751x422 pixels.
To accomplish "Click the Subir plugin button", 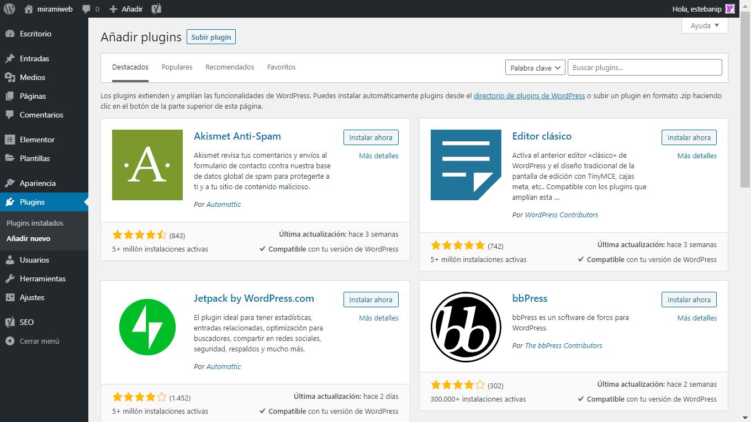I will (x=211, y=37).
